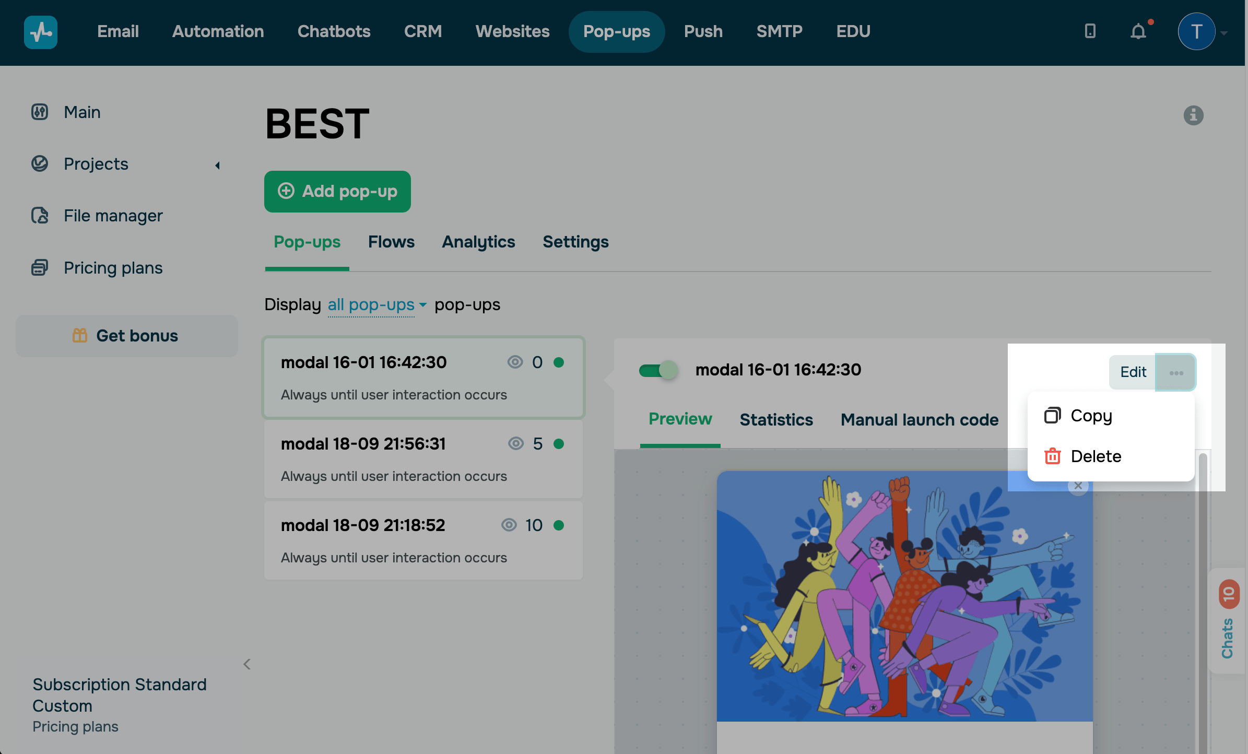
Task: Switch to the Statistics tab
Action: pos(776,419)
